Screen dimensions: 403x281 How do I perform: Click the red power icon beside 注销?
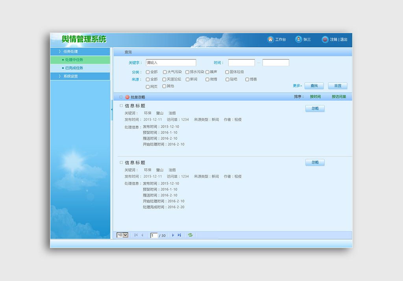tap(325, 39)
